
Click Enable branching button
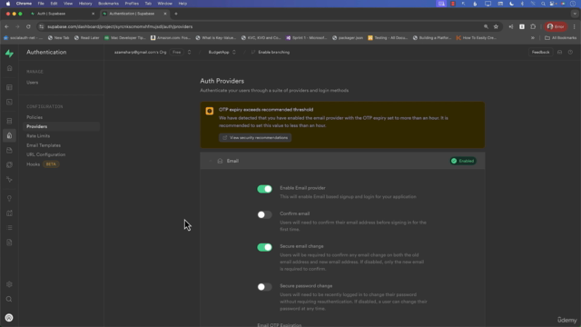point(271,53)
